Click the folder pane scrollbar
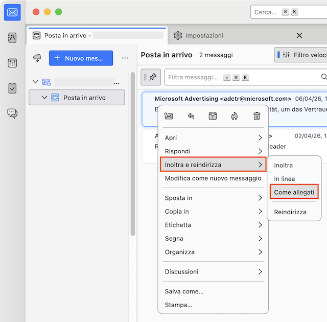 pos(133,154)
